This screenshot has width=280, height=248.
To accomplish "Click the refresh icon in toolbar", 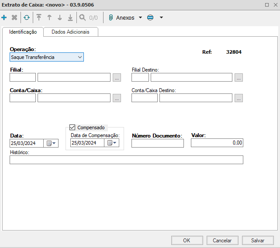I will 27,18.
